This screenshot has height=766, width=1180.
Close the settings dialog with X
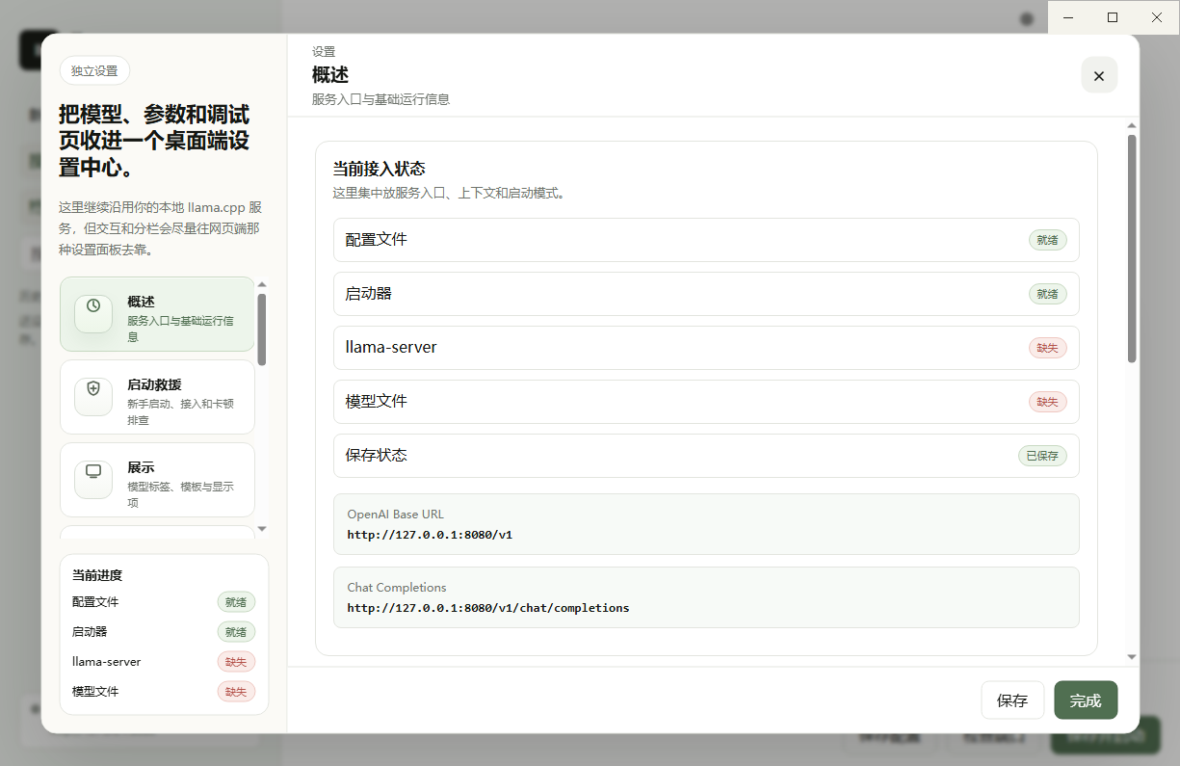(1099, 75)
